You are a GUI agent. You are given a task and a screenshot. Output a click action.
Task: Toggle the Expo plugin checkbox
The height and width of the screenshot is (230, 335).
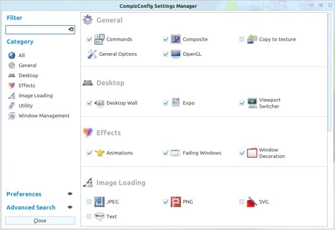pos(166,103)
